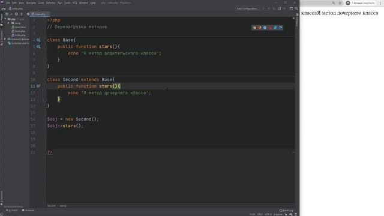384x216 pixels.
Task: Select index.php in the project tree
Action: (19, 35)
